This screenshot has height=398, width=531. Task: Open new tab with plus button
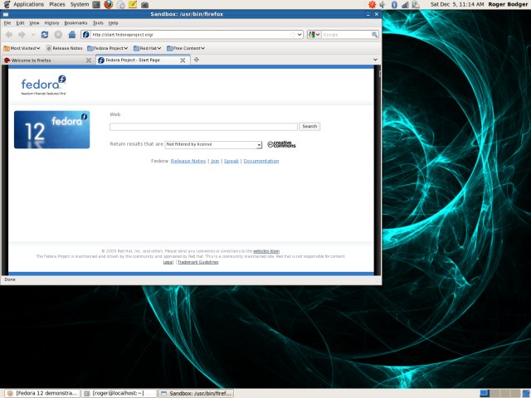click(196, 60)
